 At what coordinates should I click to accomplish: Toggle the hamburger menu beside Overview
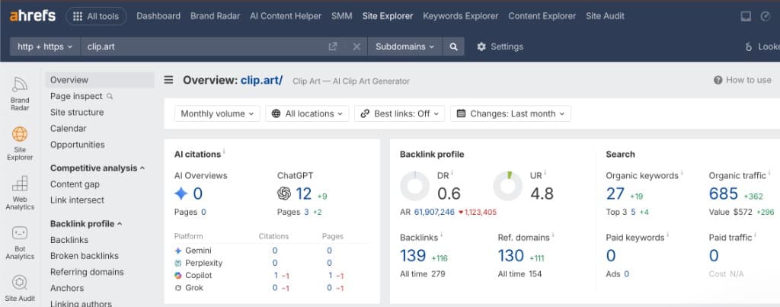pyautogui.click(x=168, y=80)
